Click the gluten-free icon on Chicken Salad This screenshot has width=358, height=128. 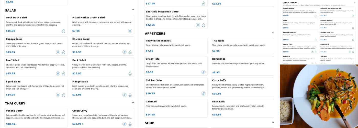[x=124, y=52]
